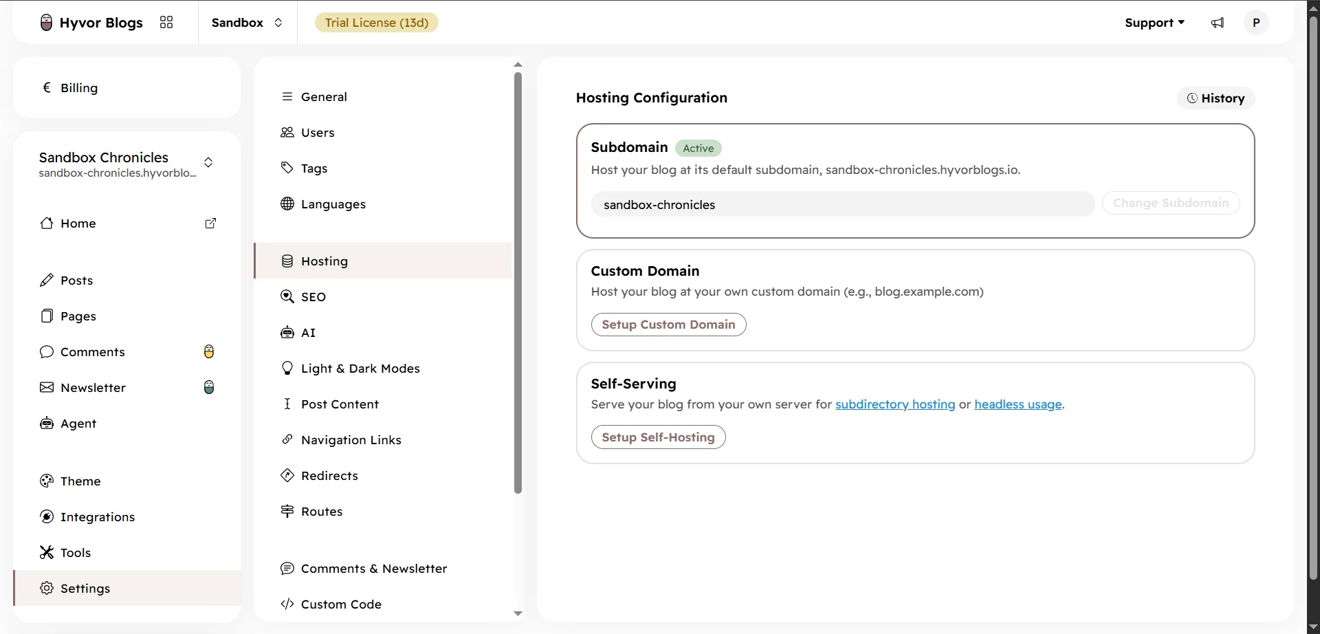The image size is (1320, 634).
Task: Click the Agent robot icon
Action: (x=47, y=424)
